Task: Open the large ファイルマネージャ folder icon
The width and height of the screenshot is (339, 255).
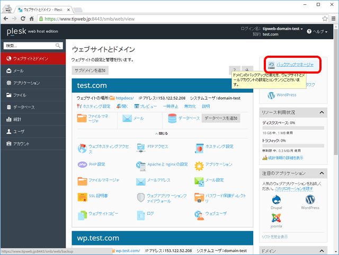Action: [82, 118]
